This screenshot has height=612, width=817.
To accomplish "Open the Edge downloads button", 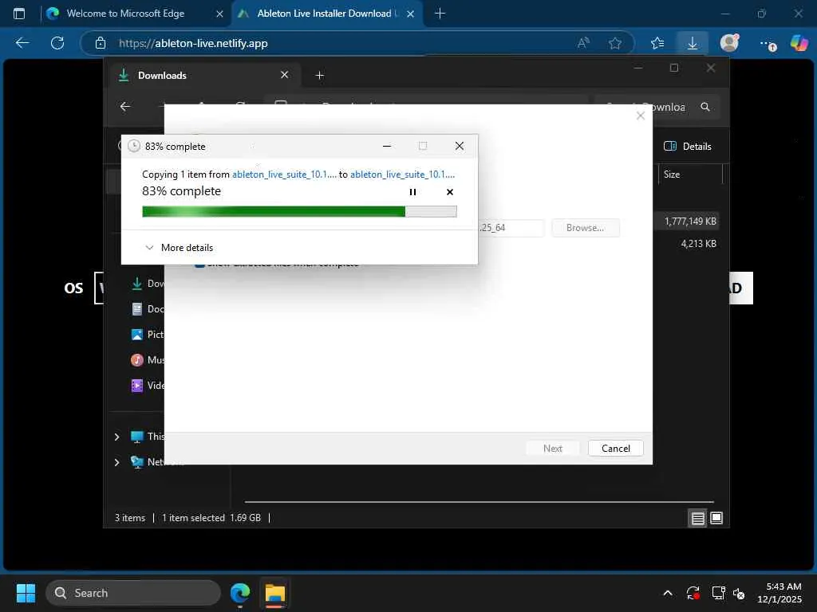I will click(692, 43).
